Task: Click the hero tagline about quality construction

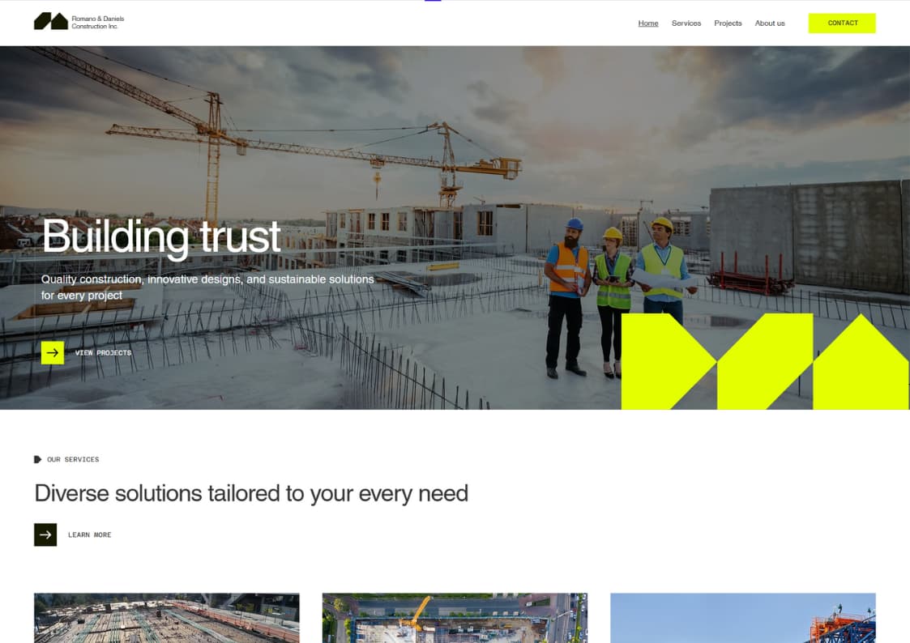Action: 207,287
